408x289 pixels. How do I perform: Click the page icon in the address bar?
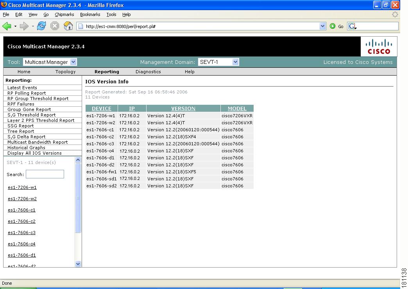pos(81,26)
